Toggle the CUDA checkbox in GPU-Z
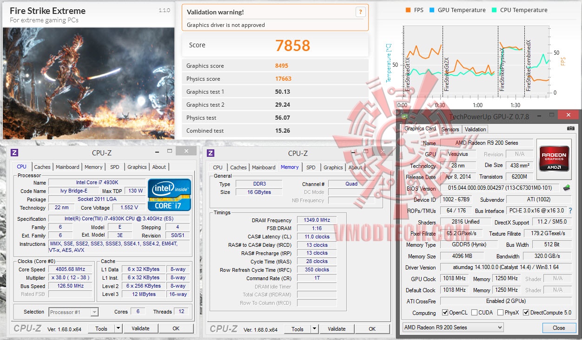Screen dimensions: 582x340 pos(474,313)
